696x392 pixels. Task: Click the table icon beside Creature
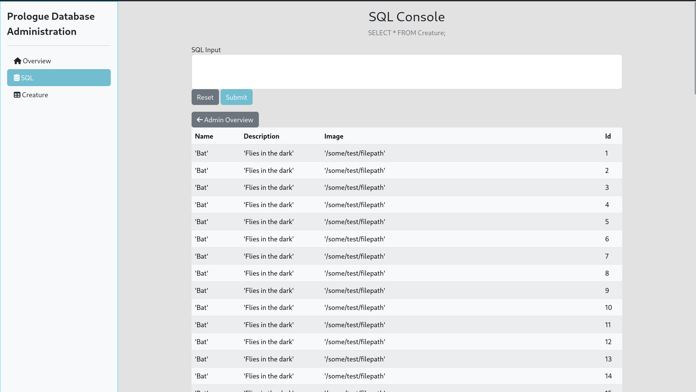pyautogui.click(x=17, y=95)
